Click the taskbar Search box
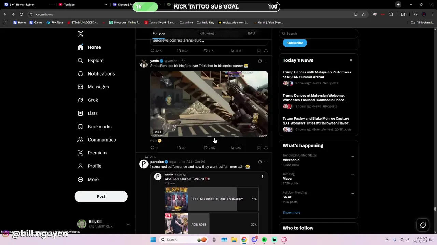Image resolution: width=437 pixels, height=245 pixels. pyautogui.click(x=184, y=240)
